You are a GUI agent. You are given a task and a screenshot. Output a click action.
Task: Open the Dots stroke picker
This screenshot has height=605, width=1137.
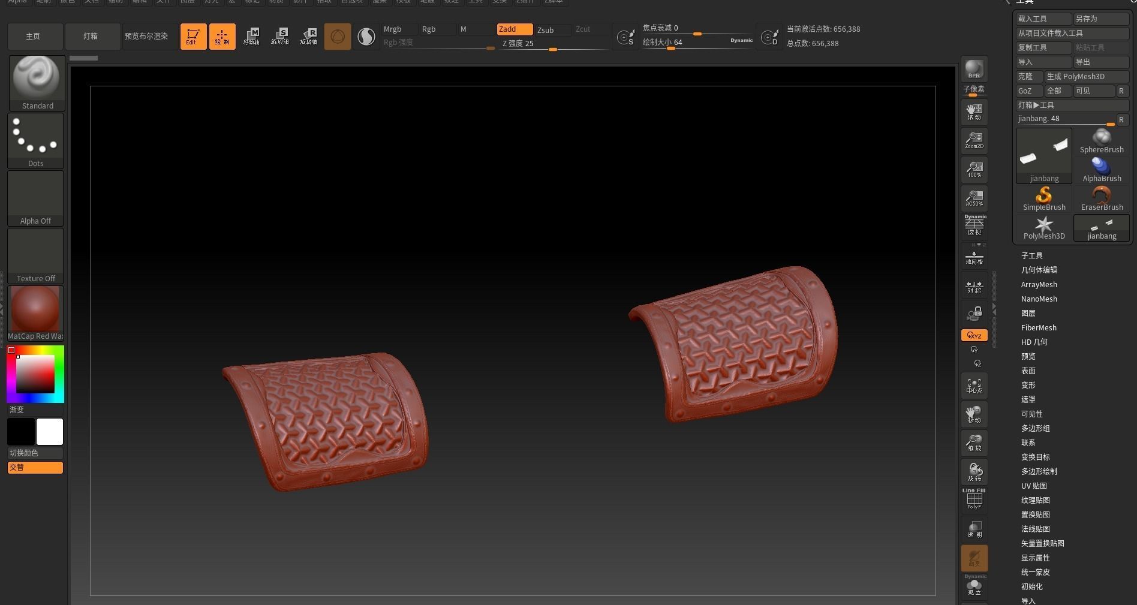(x=35, y=141)
